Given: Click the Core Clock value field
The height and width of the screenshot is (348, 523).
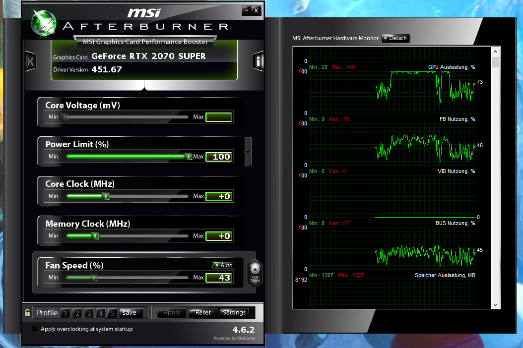Looking at the screenshot, I should (219, 196).
